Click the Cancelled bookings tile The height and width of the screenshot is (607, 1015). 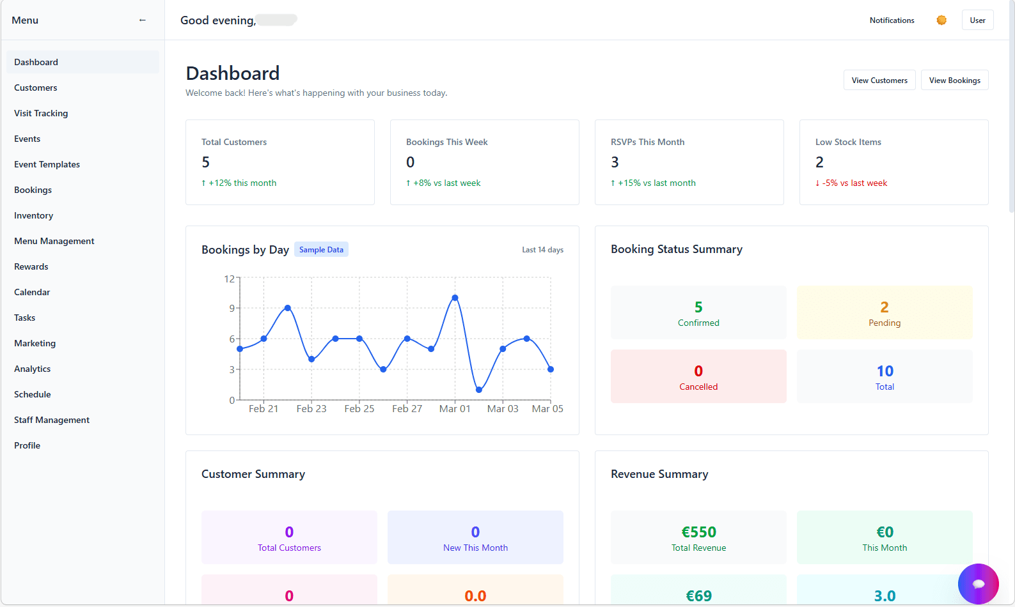tap(698, 376)
